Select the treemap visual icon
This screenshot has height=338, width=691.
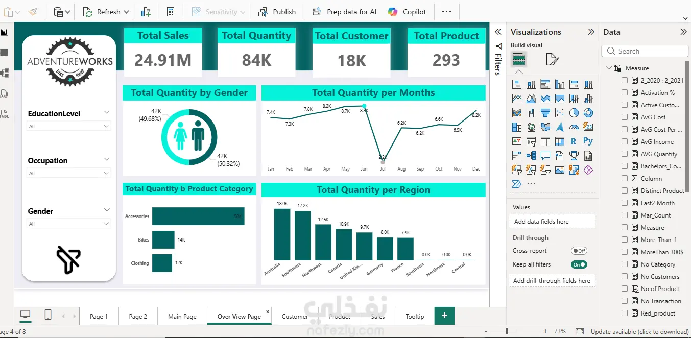coord(516,127)
